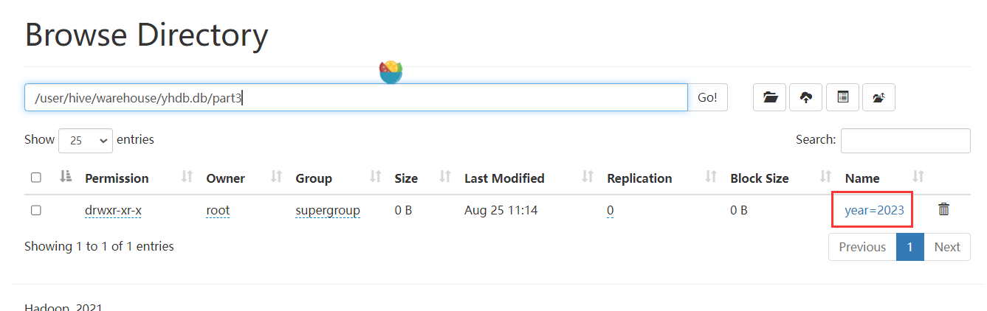The width and height of the screenshot is (987, 311).
Task: Click the Previous pagination button
Action: [862, 247]
